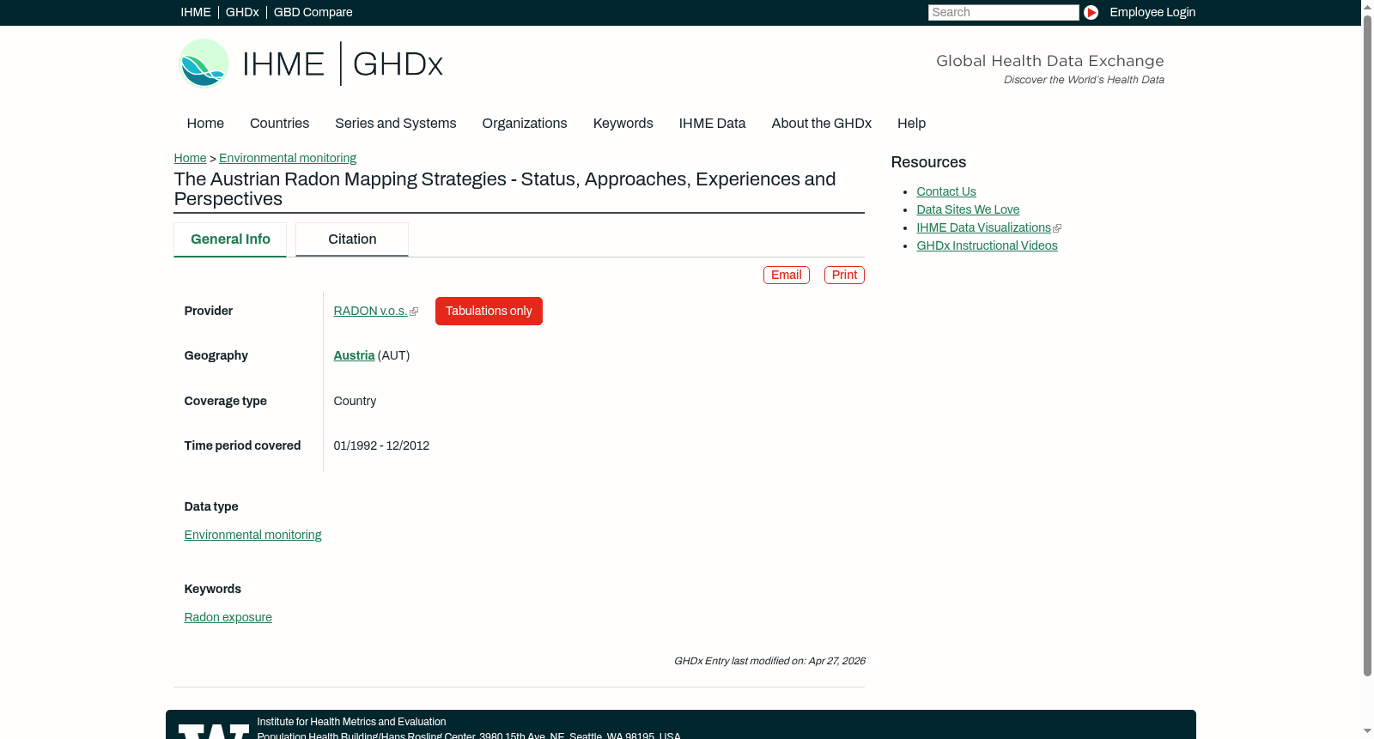
Task: Click the 'Coverage type' field label
Action: tap(226, 401)
